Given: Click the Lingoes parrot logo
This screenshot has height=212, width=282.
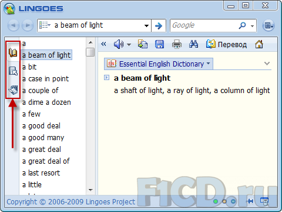Looking at the screenshot, I should (9, 9).
